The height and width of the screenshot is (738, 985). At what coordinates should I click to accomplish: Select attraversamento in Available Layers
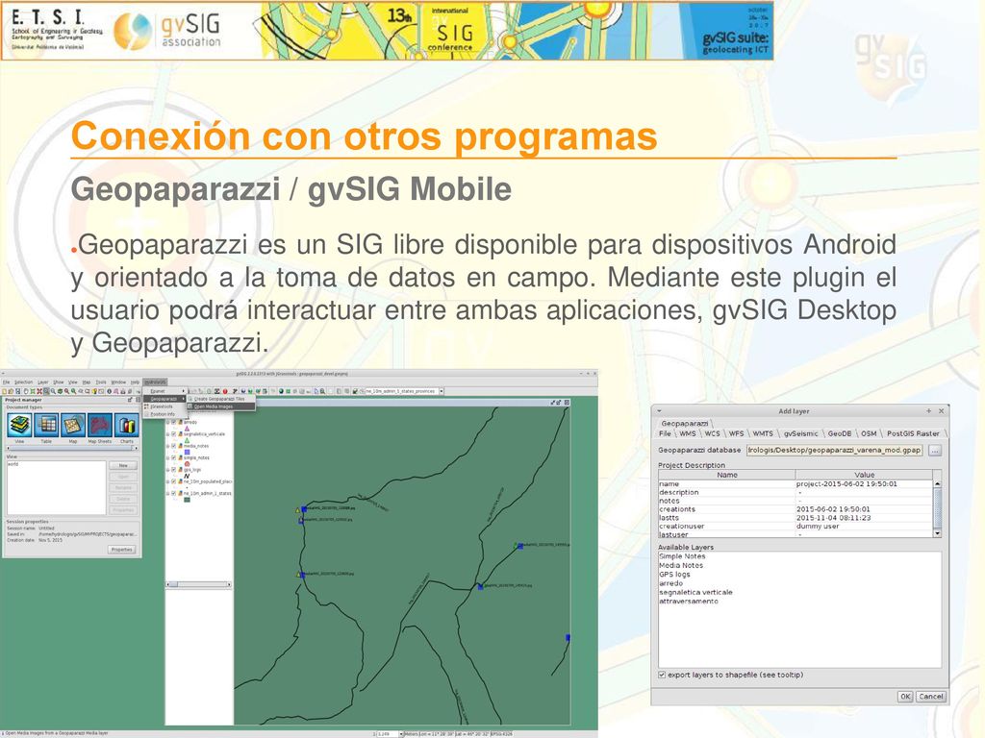point(689,602)
